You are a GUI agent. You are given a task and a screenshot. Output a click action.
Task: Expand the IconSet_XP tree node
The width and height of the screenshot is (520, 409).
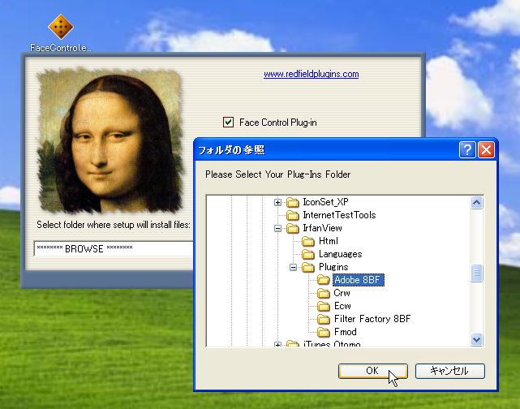point(277,202)
